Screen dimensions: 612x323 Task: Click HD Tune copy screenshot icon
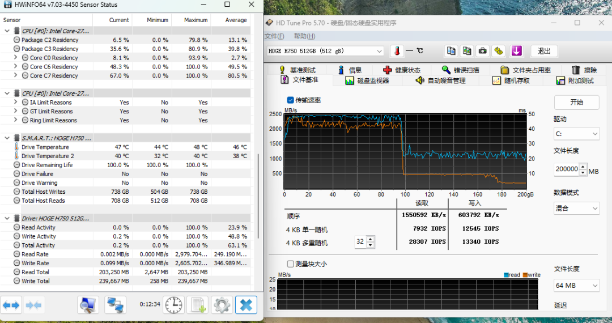(x=467, y=51)
